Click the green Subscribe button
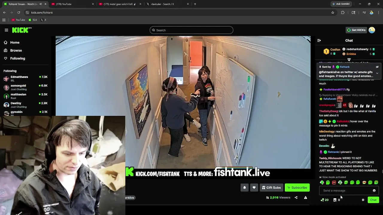The height and width of the screenshot is (215, 383). (297, 188)
